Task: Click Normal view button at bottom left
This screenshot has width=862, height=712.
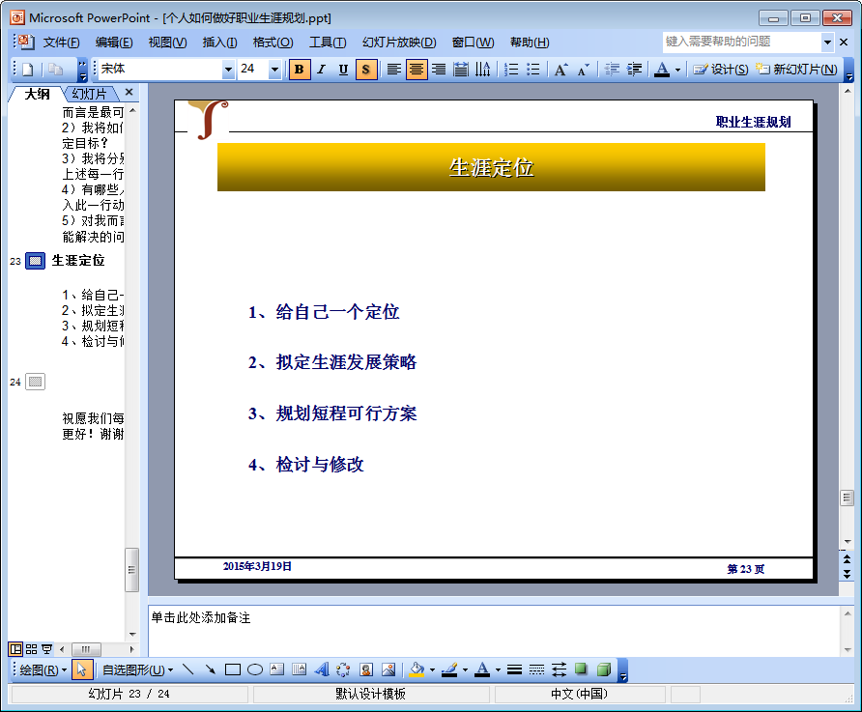Action: (x=15, y=649)
